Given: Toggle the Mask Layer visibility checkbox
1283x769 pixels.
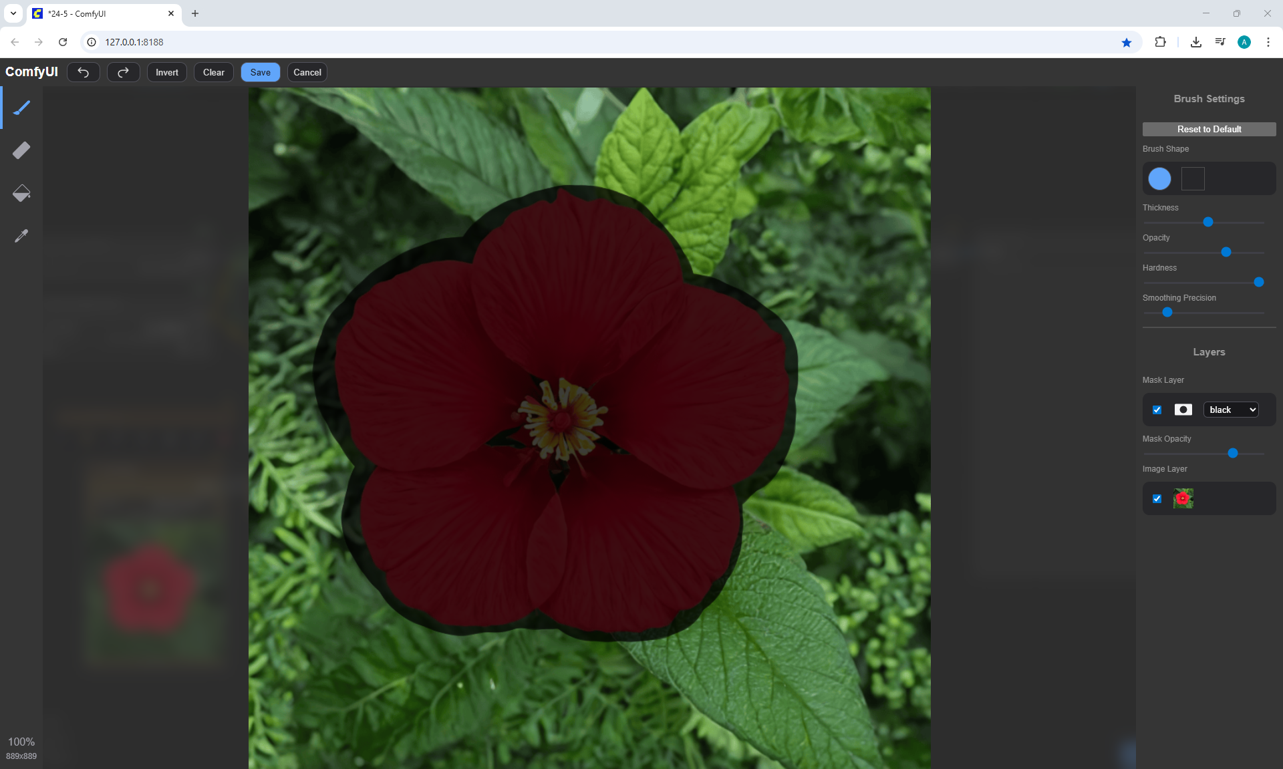Looking at the screenshot, I should tap(1157, 410).
